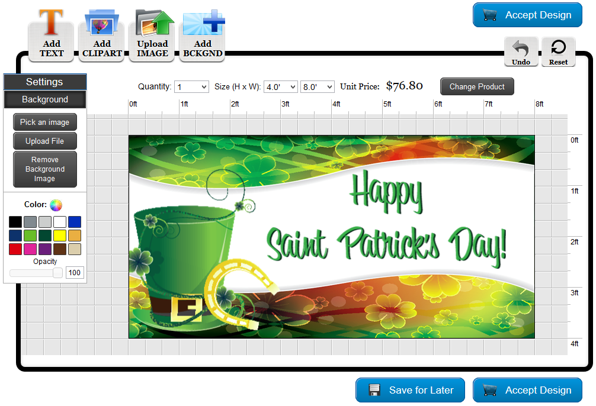This screenshot has width=596, height=406.
Task: Click the Change Product button
Action: [477, 86]
